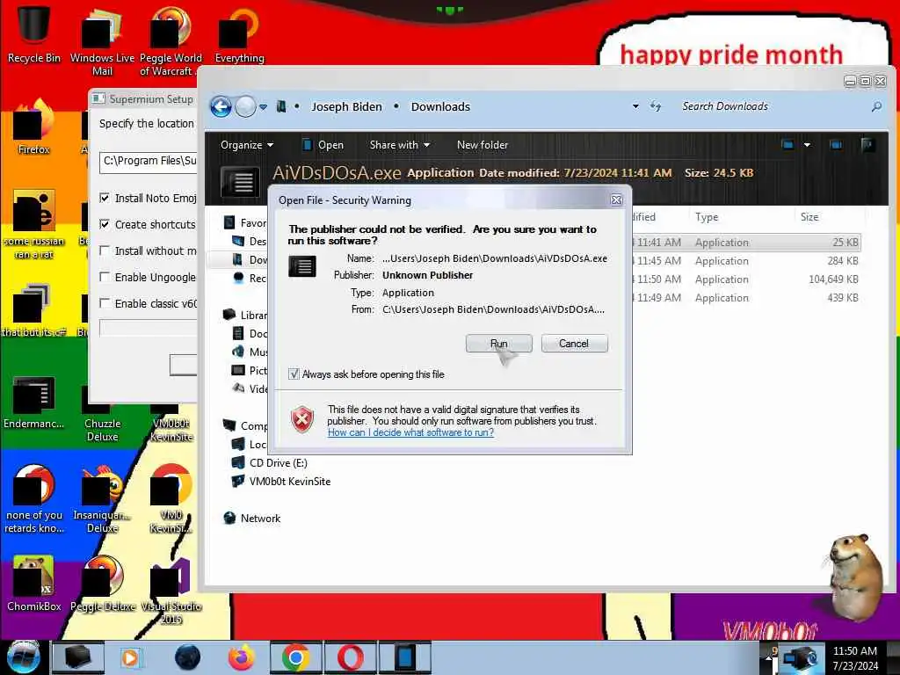This screenshot has width=900, height=675.
Task: Check Enable Ungoogled option in setup
Action: tap(105, 277)
